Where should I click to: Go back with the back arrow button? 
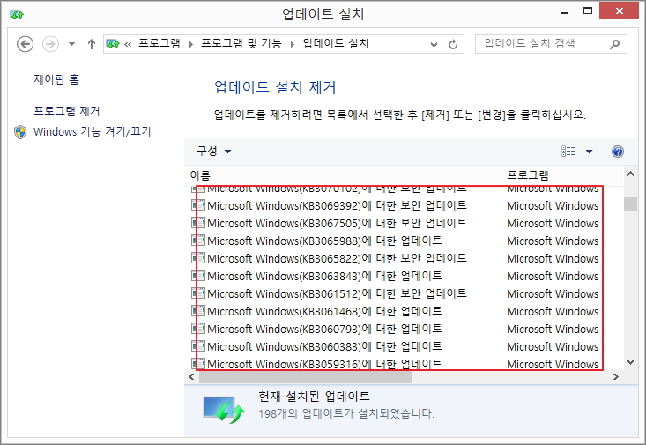click(x=26, y=44)
